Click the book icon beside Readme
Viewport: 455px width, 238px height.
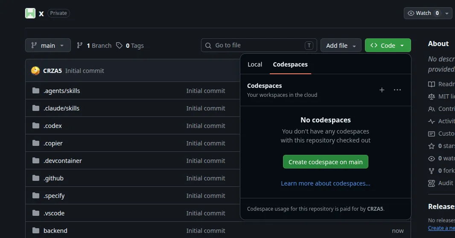(x=432, y=84)
